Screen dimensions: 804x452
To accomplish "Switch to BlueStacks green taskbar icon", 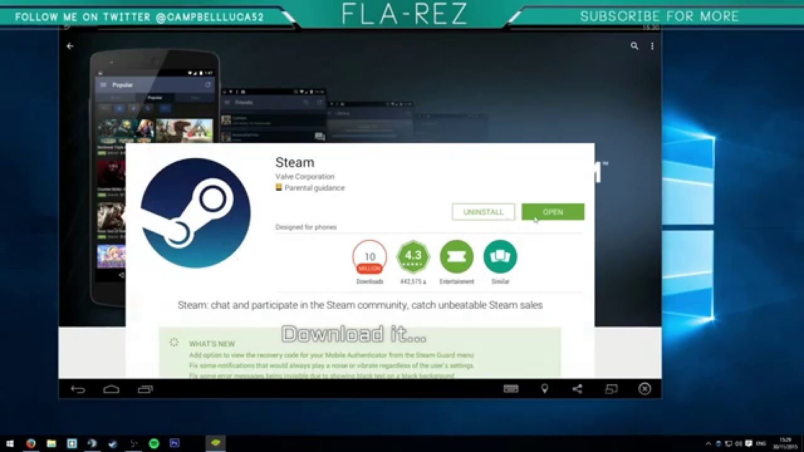I will [215, 443].
